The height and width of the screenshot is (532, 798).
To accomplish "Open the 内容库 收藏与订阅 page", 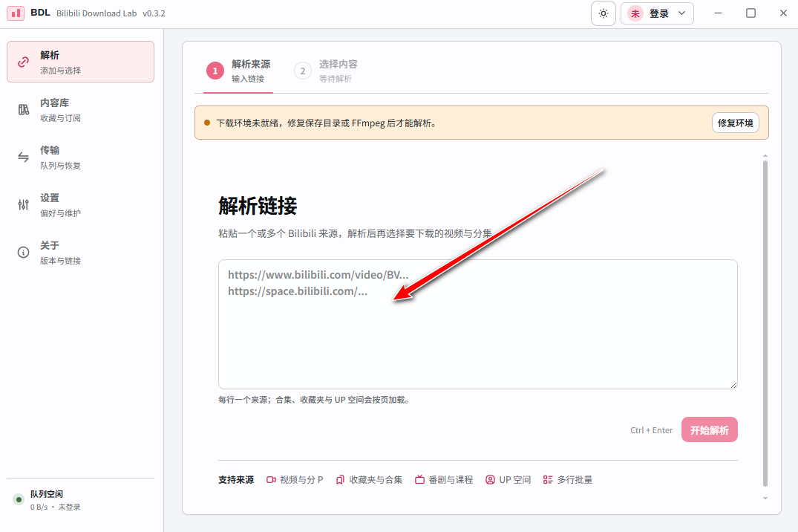I will point(80,109).
